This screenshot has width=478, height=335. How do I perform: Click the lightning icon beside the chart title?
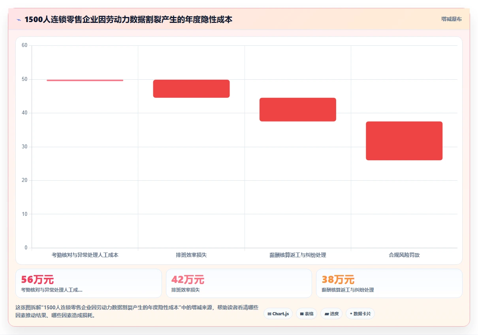point(19,19)
